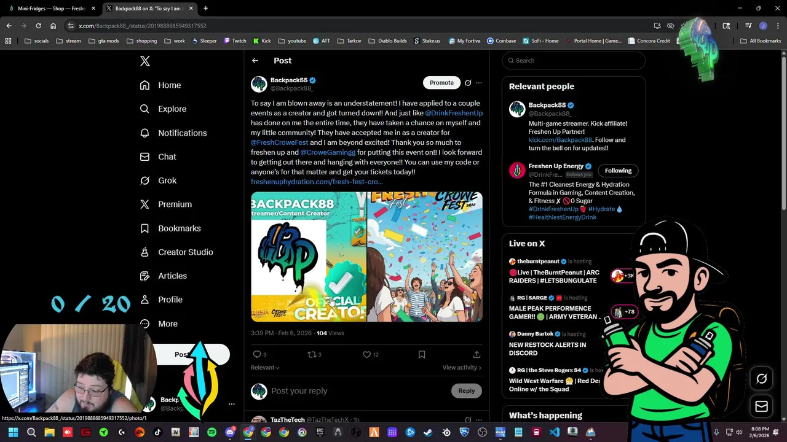Open Danny Bartok's restock alerts stream

pos(547,349)
